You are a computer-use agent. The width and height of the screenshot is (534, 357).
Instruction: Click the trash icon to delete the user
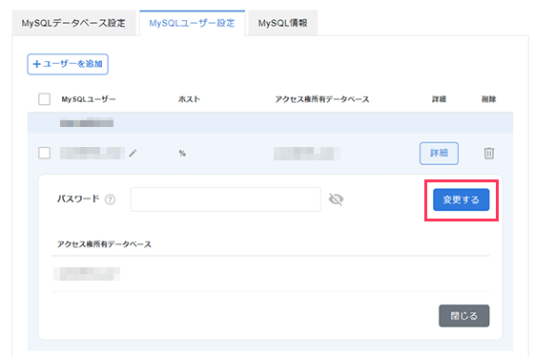tap(488, 153)
